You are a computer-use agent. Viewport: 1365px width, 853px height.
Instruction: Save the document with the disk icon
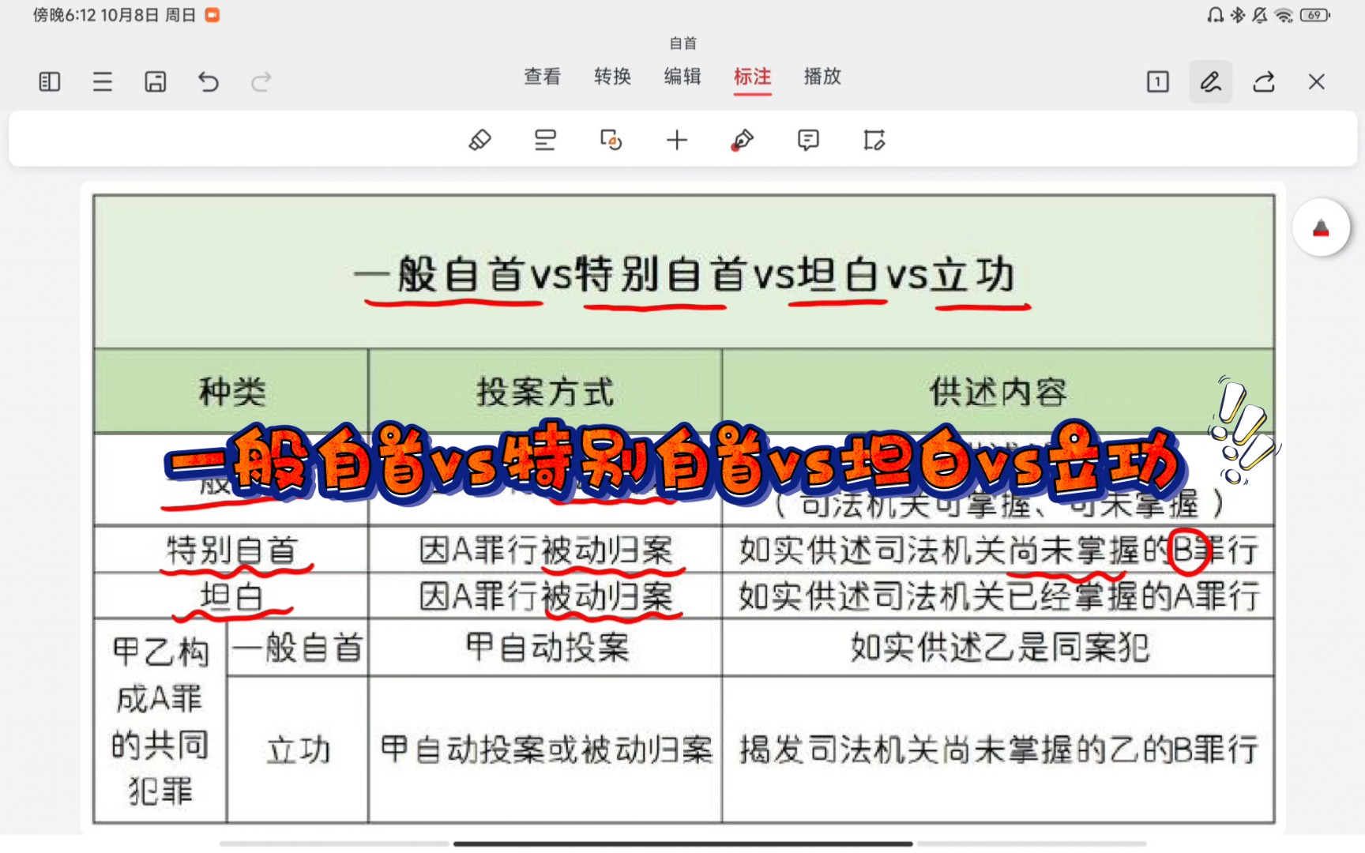pyautogui.click(x=156, y=81)
